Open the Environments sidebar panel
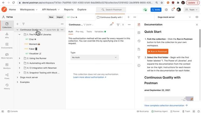This screenshot has width=201, height=113. pyautogui.click(x=7, y=46)
